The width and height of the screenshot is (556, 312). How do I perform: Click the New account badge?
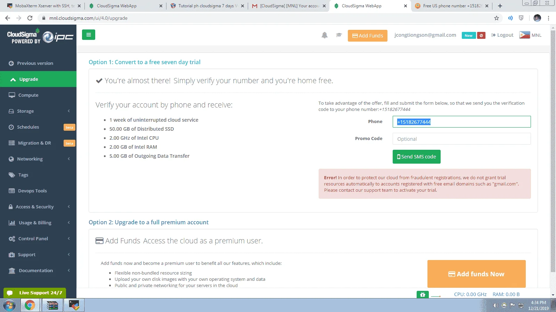tap(468, 35)
